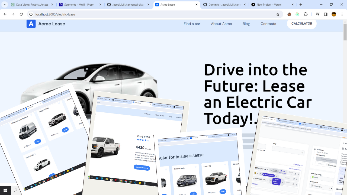Open the Extensions puzzle-piece menu
Viewport: 347px width, 195px height.
click(306, 14)
